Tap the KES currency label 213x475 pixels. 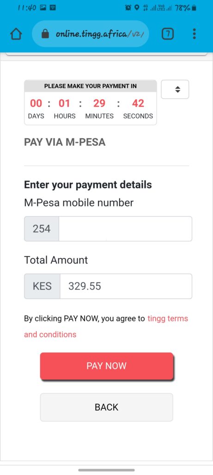[42, 286]
